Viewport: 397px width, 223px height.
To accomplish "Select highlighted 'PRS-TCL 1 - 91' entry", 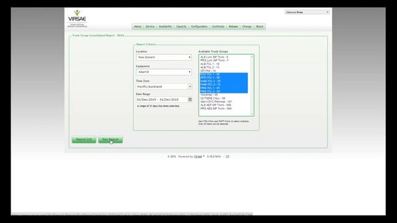I will 224,88.
